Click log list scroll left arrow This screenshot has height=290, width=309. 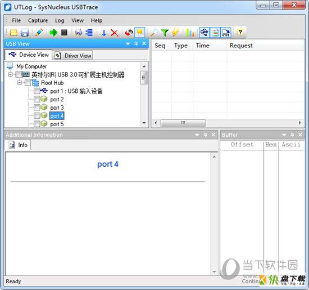(x=156, y=123)
